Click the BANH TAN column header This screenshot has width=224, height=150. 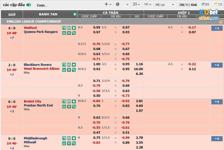[x=48, y=14]
